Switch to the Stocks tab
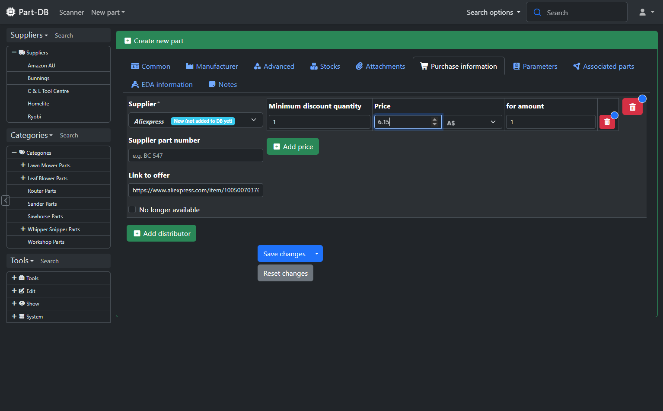This screenshot has height=411, width=663. pyautogui.click(x=325, y=66)
